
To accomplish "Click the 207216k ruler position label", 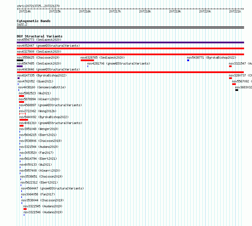I will [85, 11].
